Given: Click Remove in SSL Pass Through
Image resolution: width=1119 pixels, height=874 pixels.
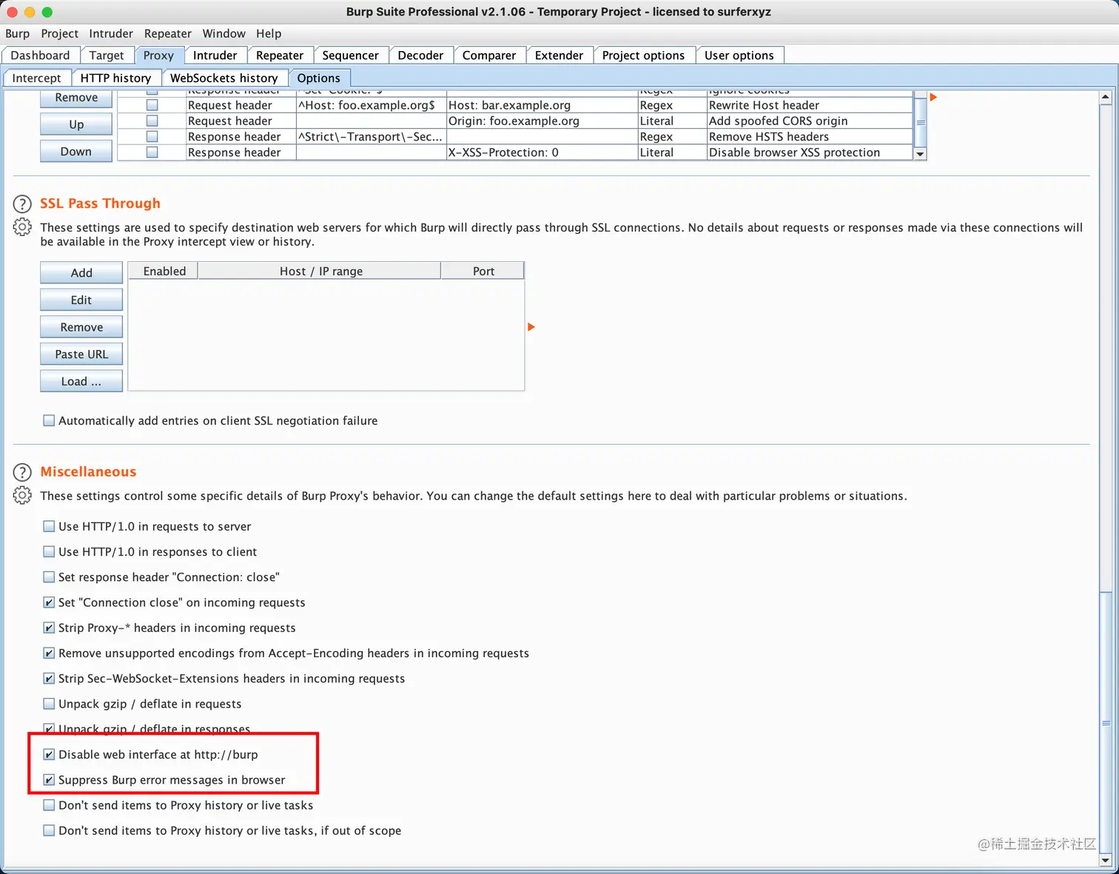Looking at the screenshot, I should click(x=81, y=327).
